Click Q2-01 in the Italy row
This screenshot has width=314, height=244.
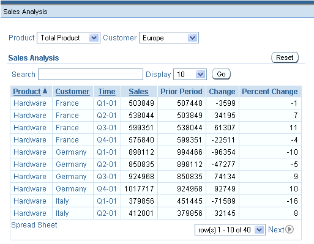[x=107, y=213]
